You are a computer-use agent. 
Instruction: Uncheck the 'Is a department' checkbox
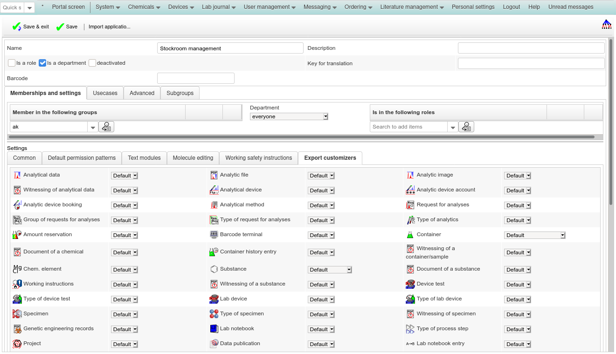[42, 63]
